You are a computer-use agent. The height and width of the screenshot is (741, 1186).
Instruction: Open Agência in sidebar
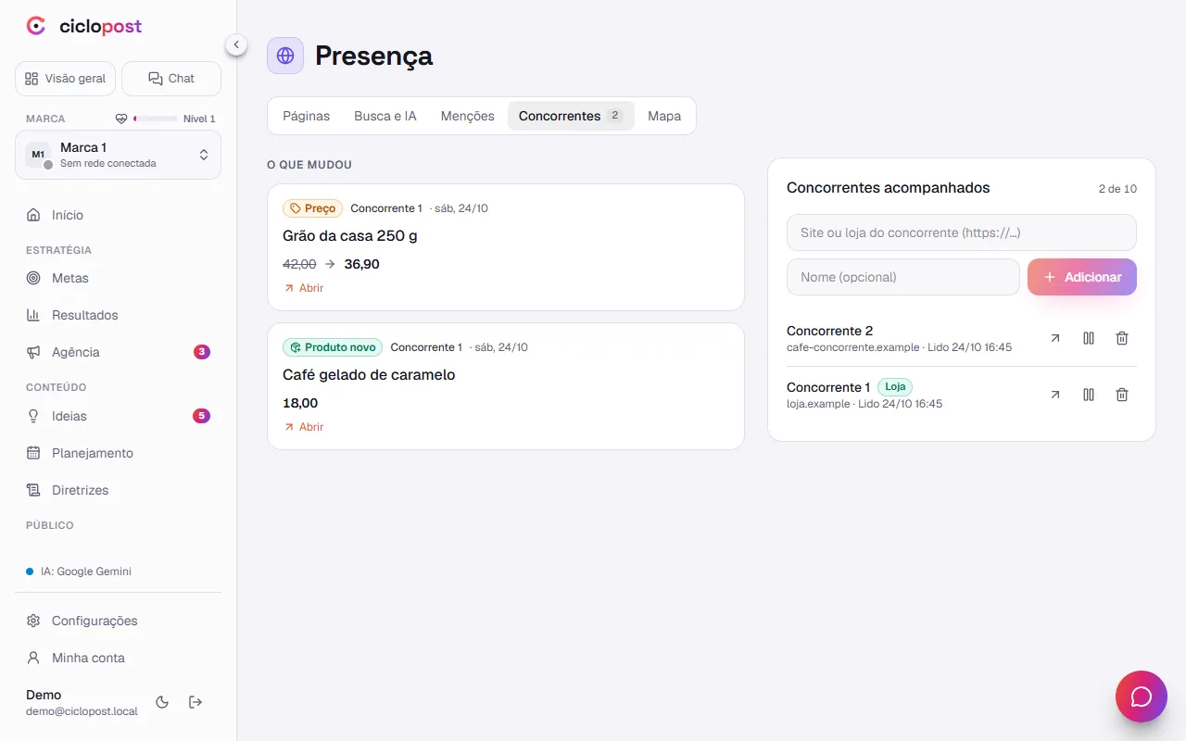click(x=118, y=352)
